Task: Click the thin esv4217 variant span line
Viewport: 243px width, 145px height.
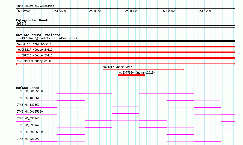Action: [143, 70]
